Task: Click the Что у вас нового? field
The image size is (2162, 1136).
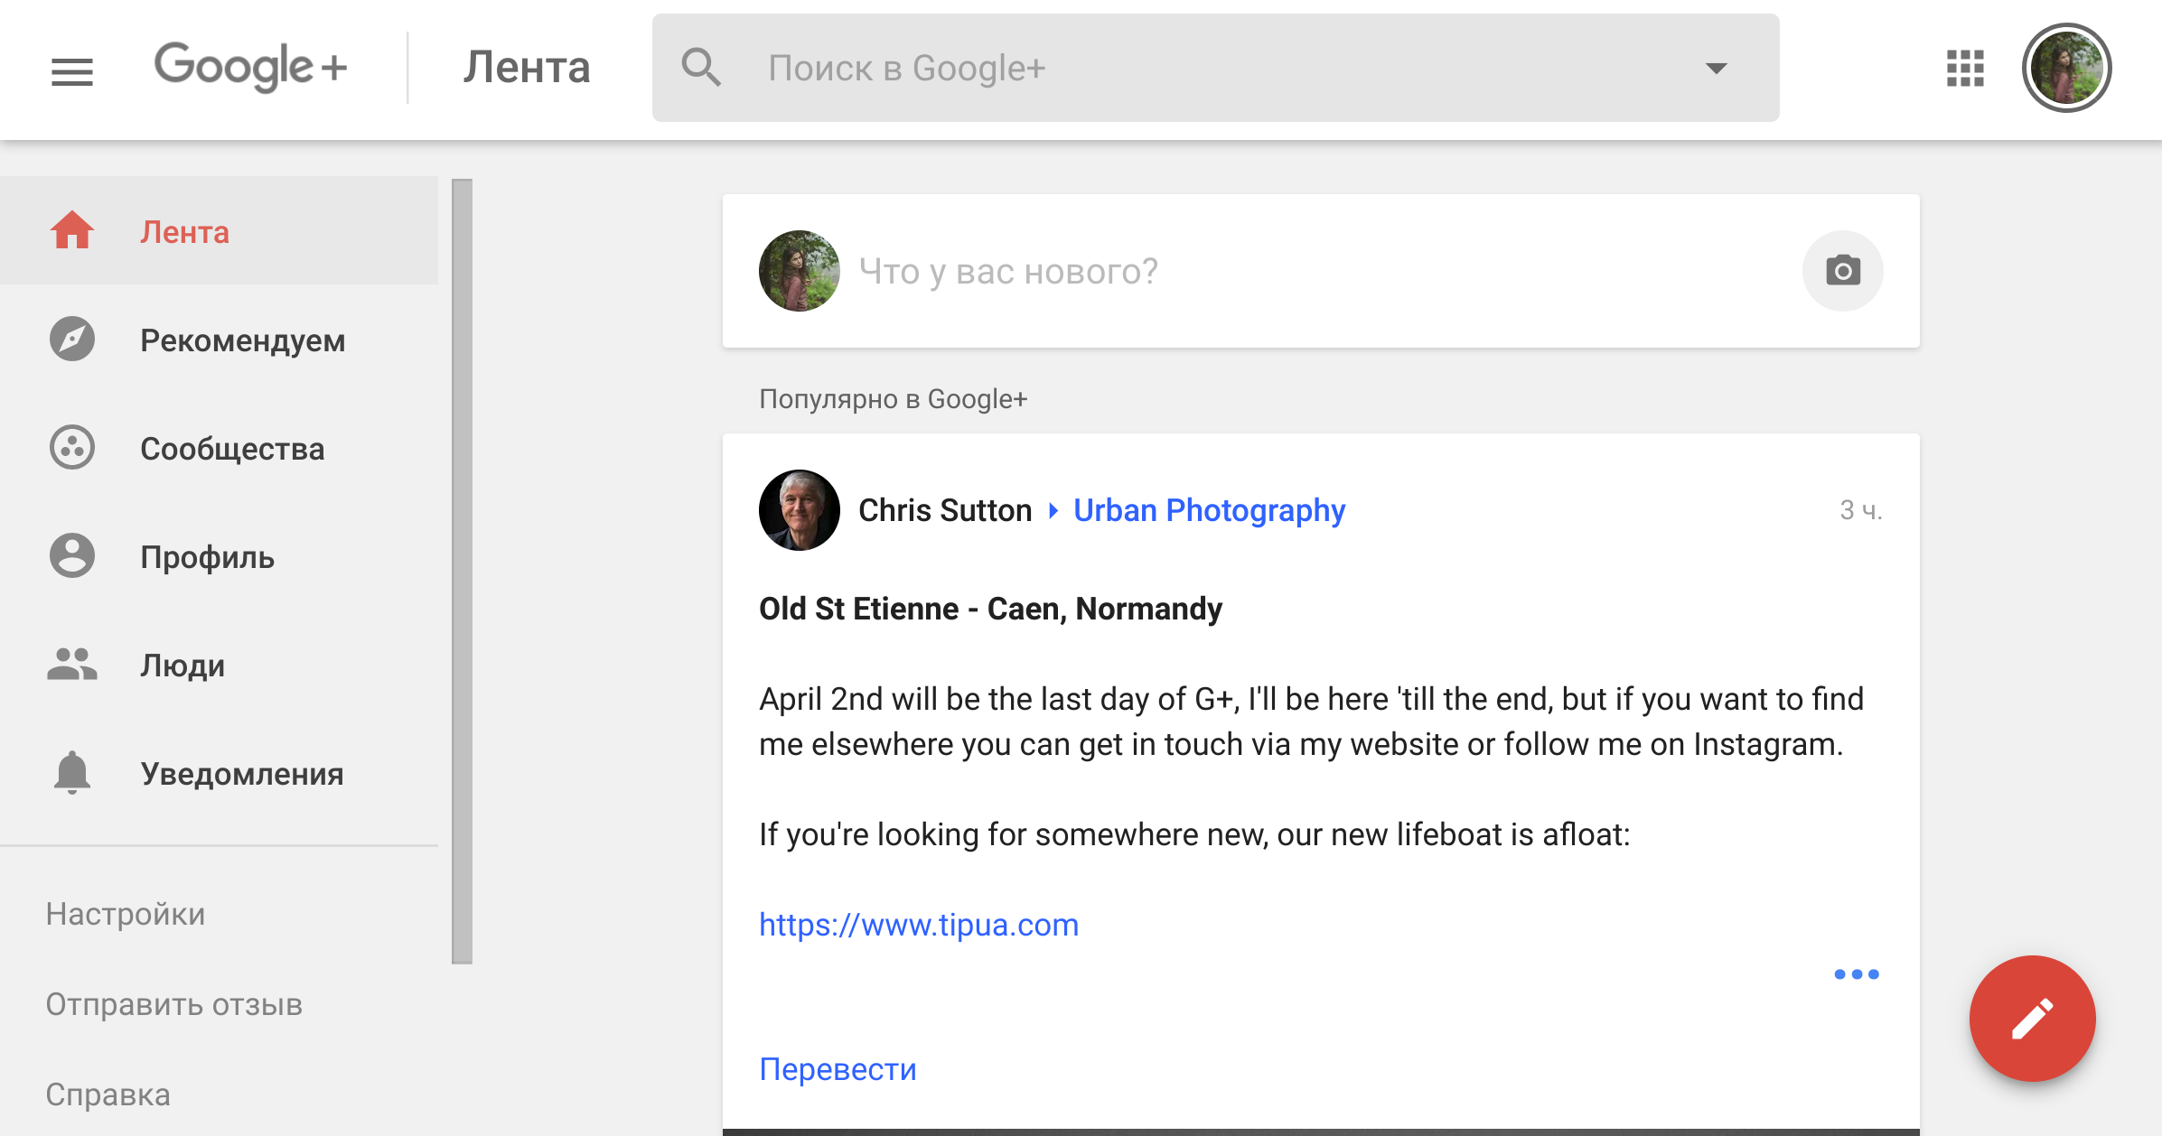Action: 1007,271
